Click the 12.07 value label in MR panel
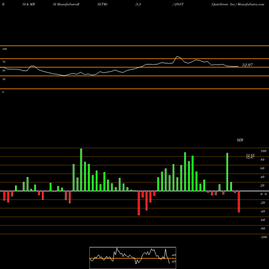The image size is (269, 269). click(250, 158)
